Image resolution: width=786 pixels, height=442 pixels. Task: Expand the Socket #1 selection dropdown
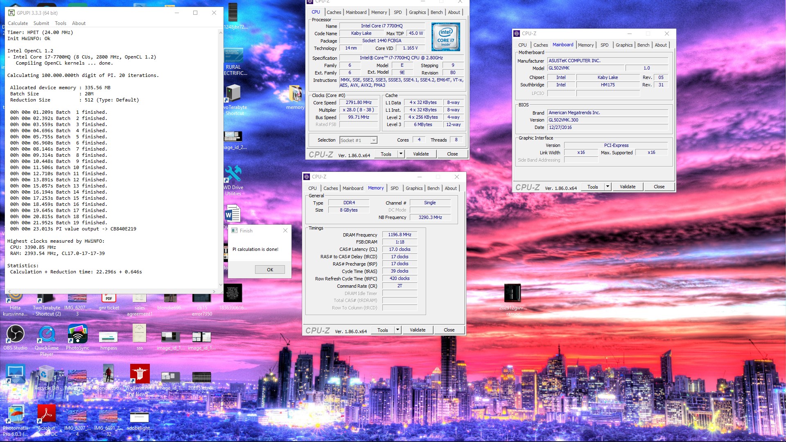pos(373,140)
